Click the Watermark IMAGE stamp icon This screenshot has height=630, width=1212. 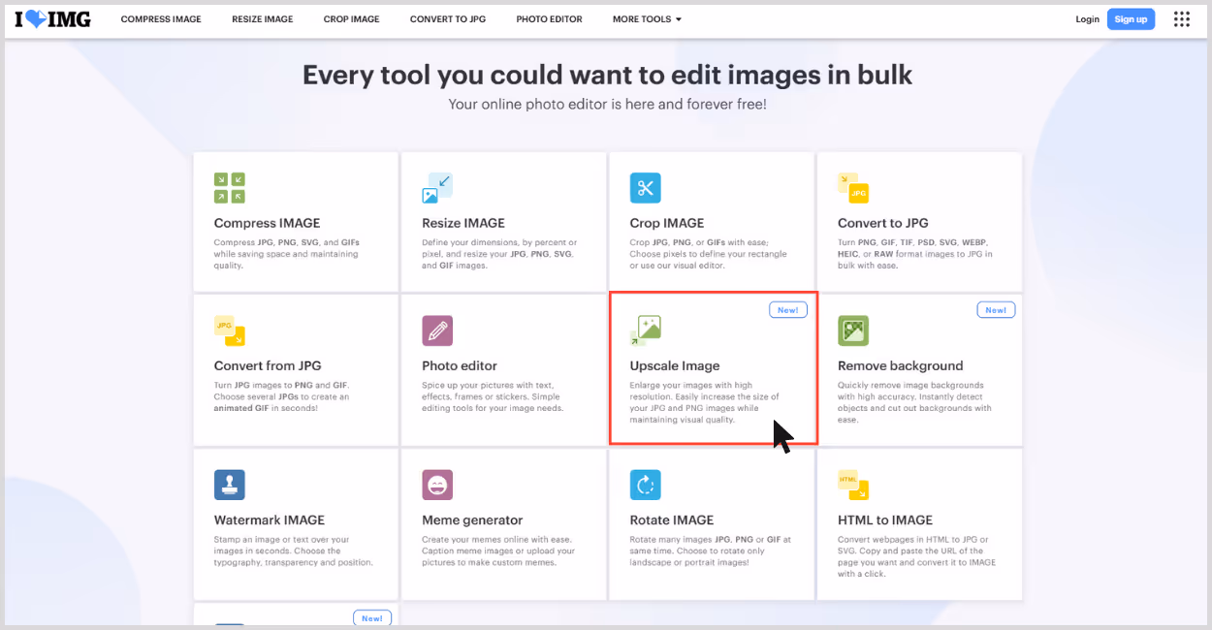point(230,485)
